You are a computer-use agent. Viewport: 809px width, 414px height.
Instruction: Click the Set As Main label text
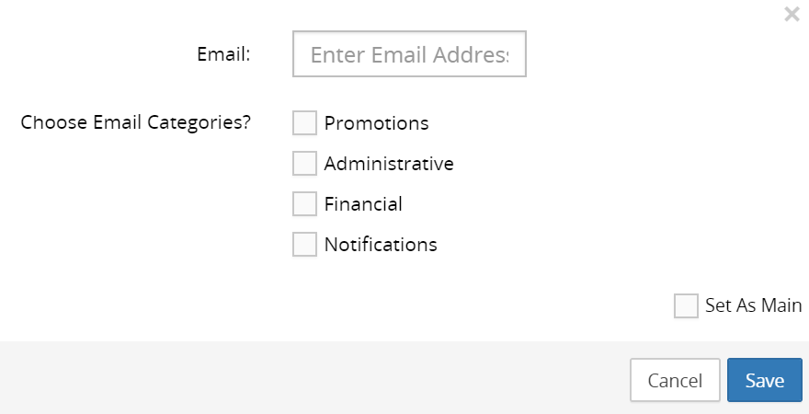(753, 306)
